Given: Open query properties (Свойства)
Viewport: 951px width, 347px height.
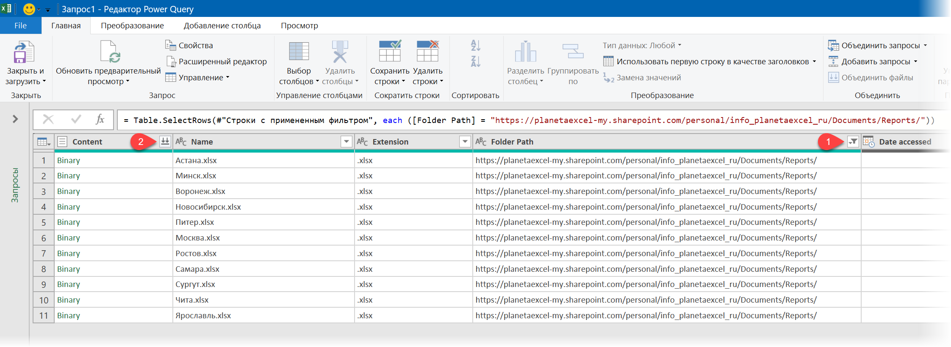Looking at the screenshot, I should coord(189,45).
